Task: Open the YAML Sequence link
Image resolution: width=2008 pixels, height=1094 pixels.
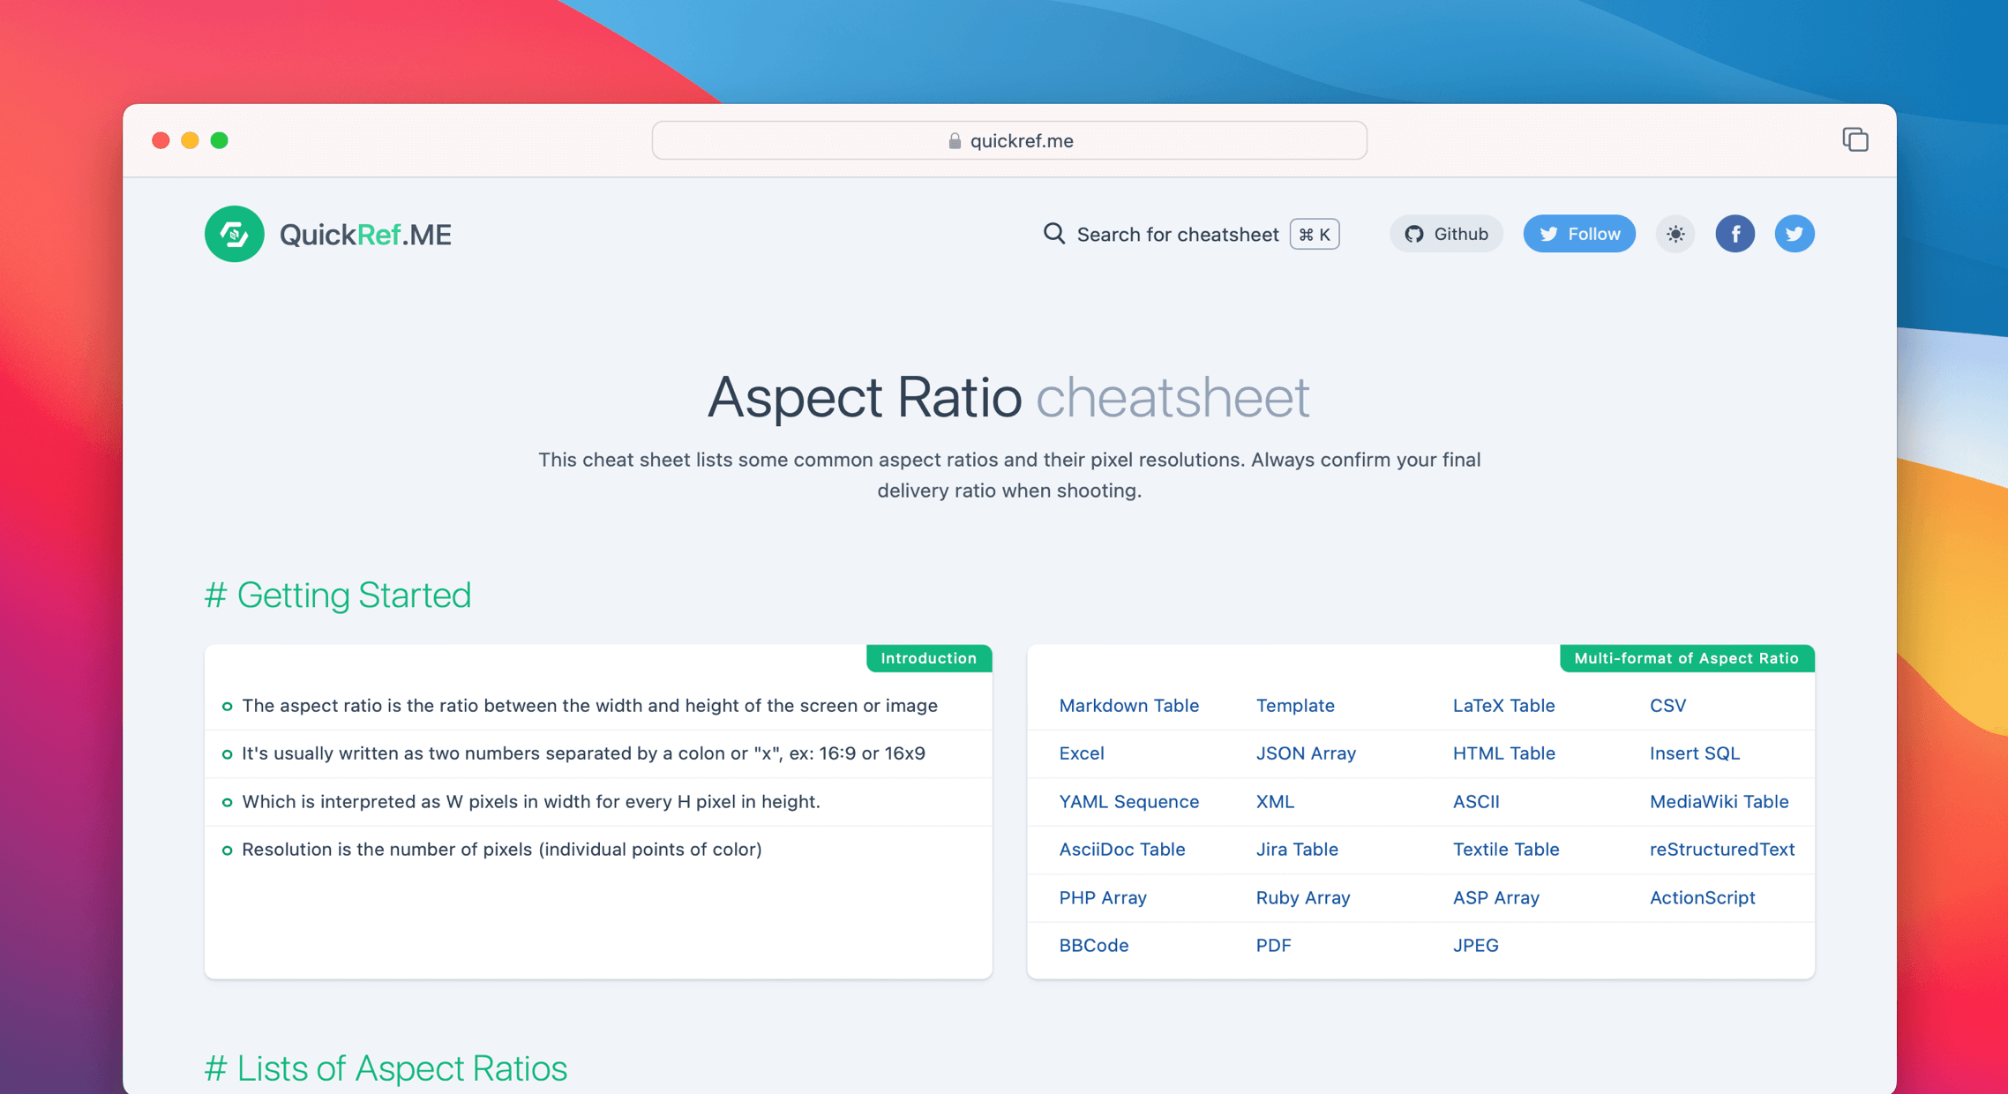Action: [x=1128, y=801]
